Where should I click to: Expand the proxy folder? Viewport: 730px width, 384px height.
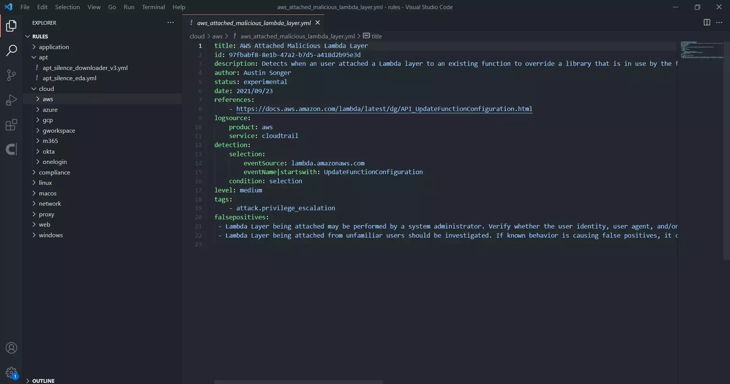pos(34,214)
